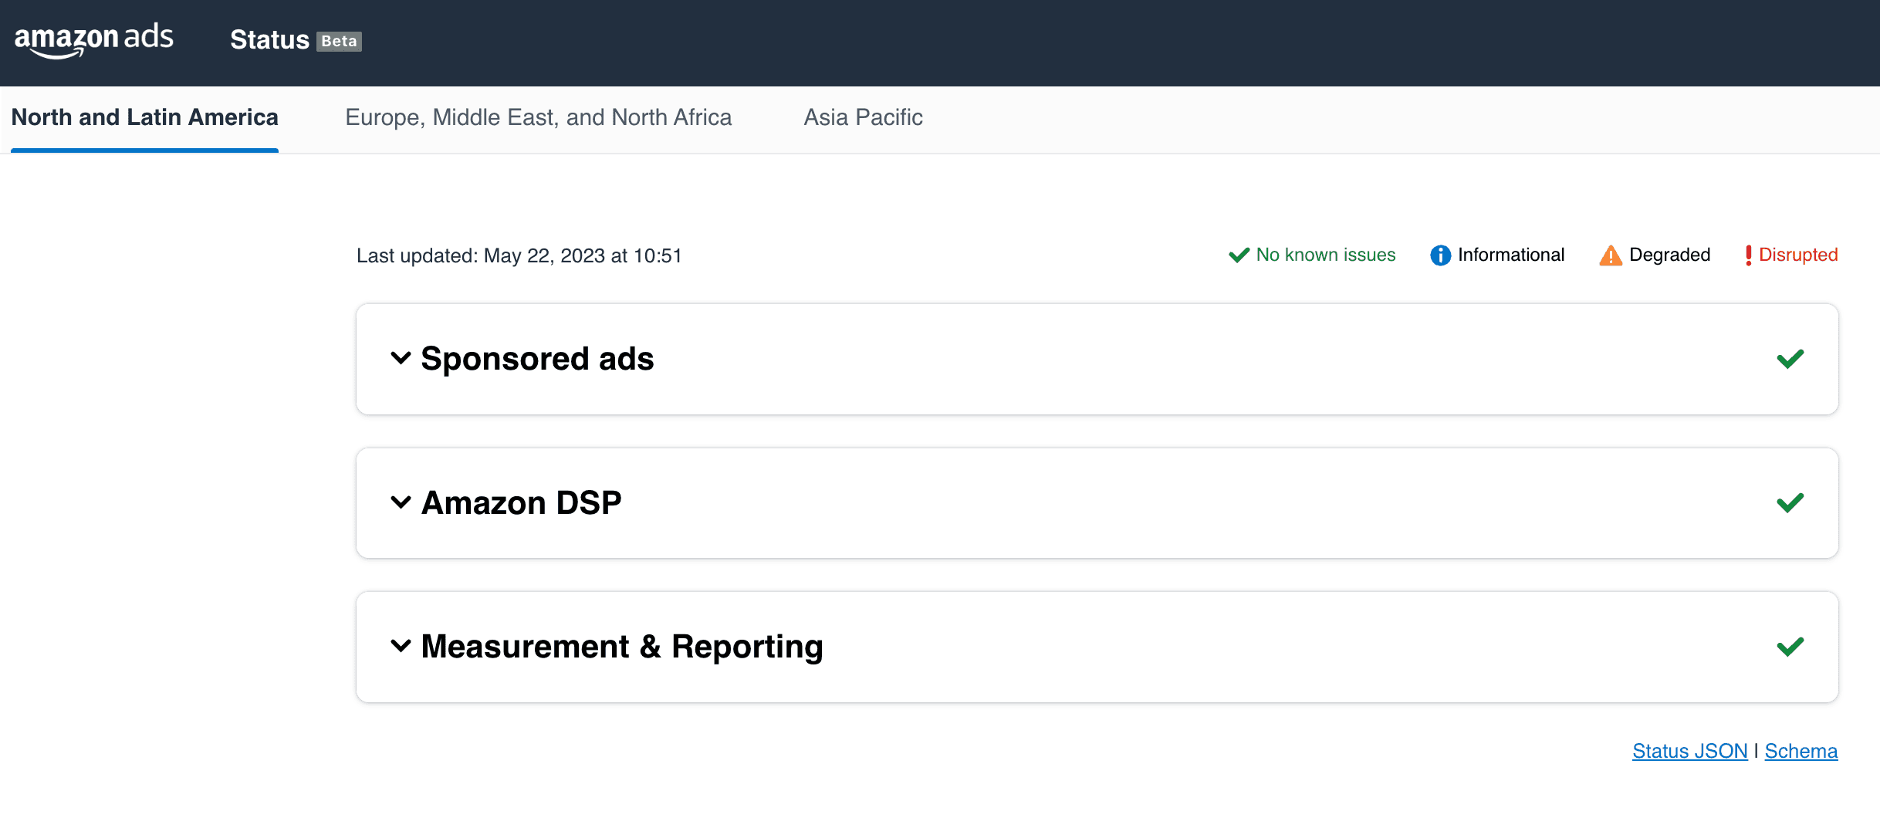Image resolution: width=1880 pixels, height=818 pixels.
Task: Select the North and Latin America tab
Action: pyautogui.click(x=144, y=117)
